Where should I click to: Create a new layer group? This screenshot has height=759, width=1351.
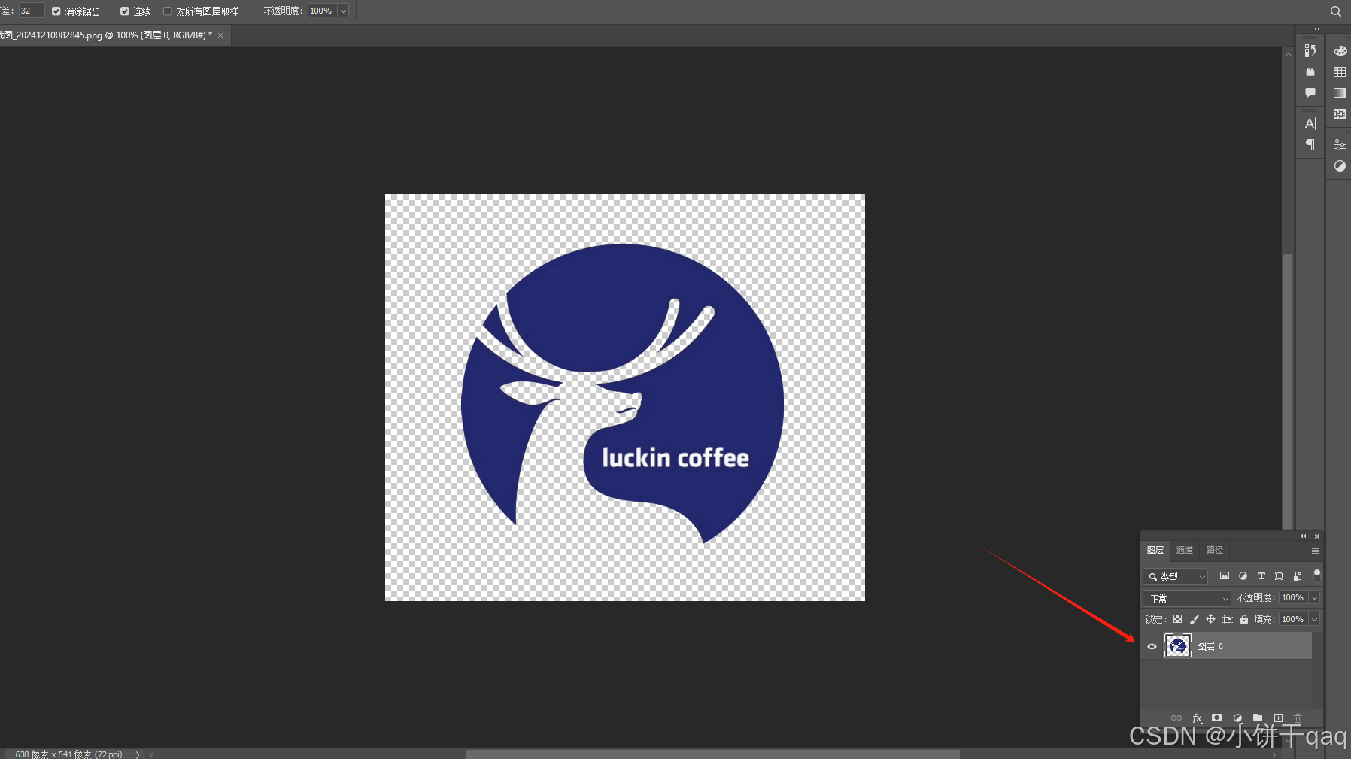(1258, 718)
